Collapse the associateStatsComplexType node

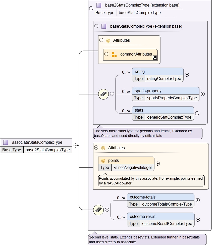tap(75, 145)
